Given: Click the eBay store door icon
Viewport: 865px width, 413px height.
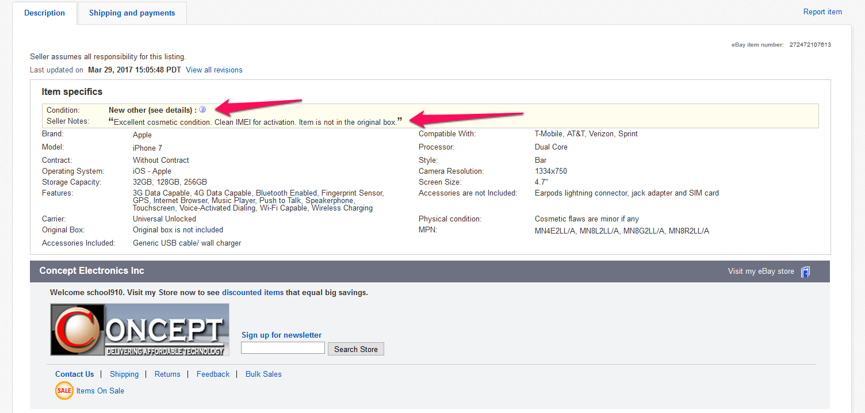Looking at the screenshot, I should 806,271.
